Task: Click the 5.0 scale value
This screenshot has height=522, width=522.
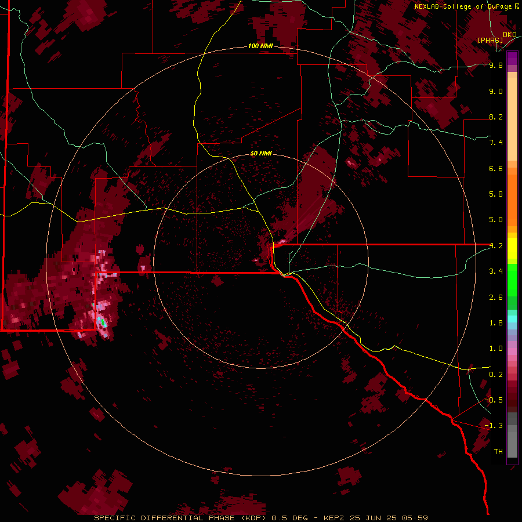Action: 496,220
